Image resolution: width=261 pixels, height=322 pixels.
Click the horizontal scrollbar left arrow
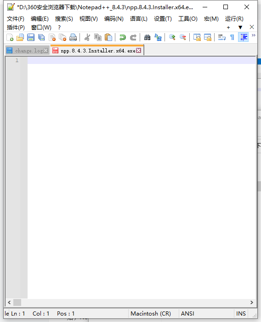click(x=9, y=302)
